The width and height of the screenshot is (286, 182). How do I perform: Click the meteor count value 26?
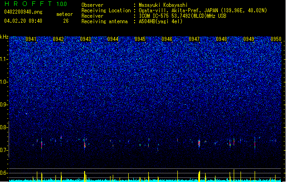pos(66,21)
